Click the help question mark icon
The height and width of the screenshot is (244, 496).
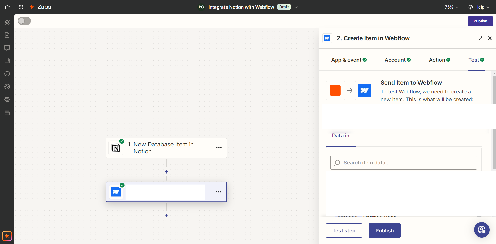point(471,7)
